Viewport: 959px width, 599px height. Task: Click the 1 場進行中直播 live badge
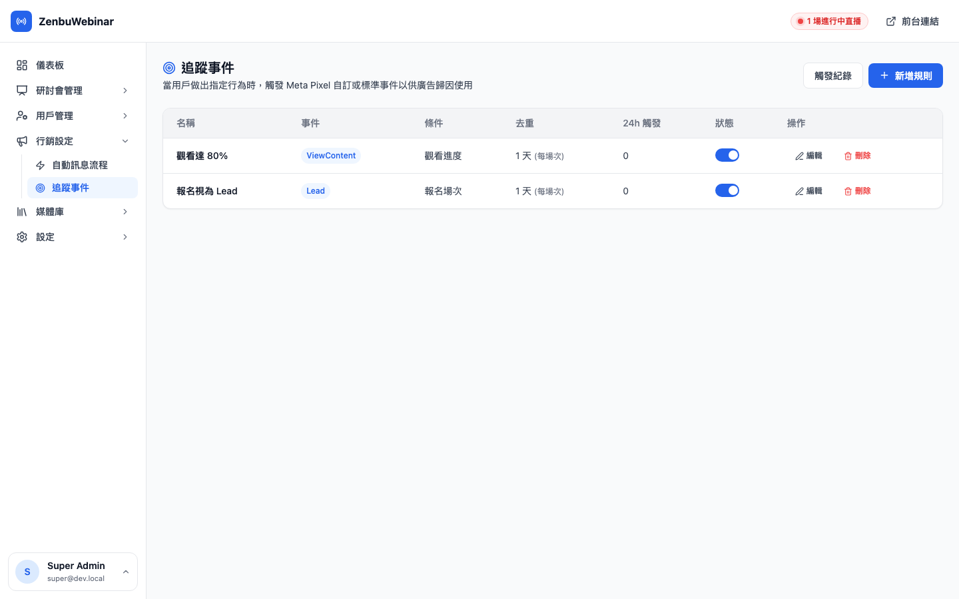pyautogui.click(x=829, y=21)
